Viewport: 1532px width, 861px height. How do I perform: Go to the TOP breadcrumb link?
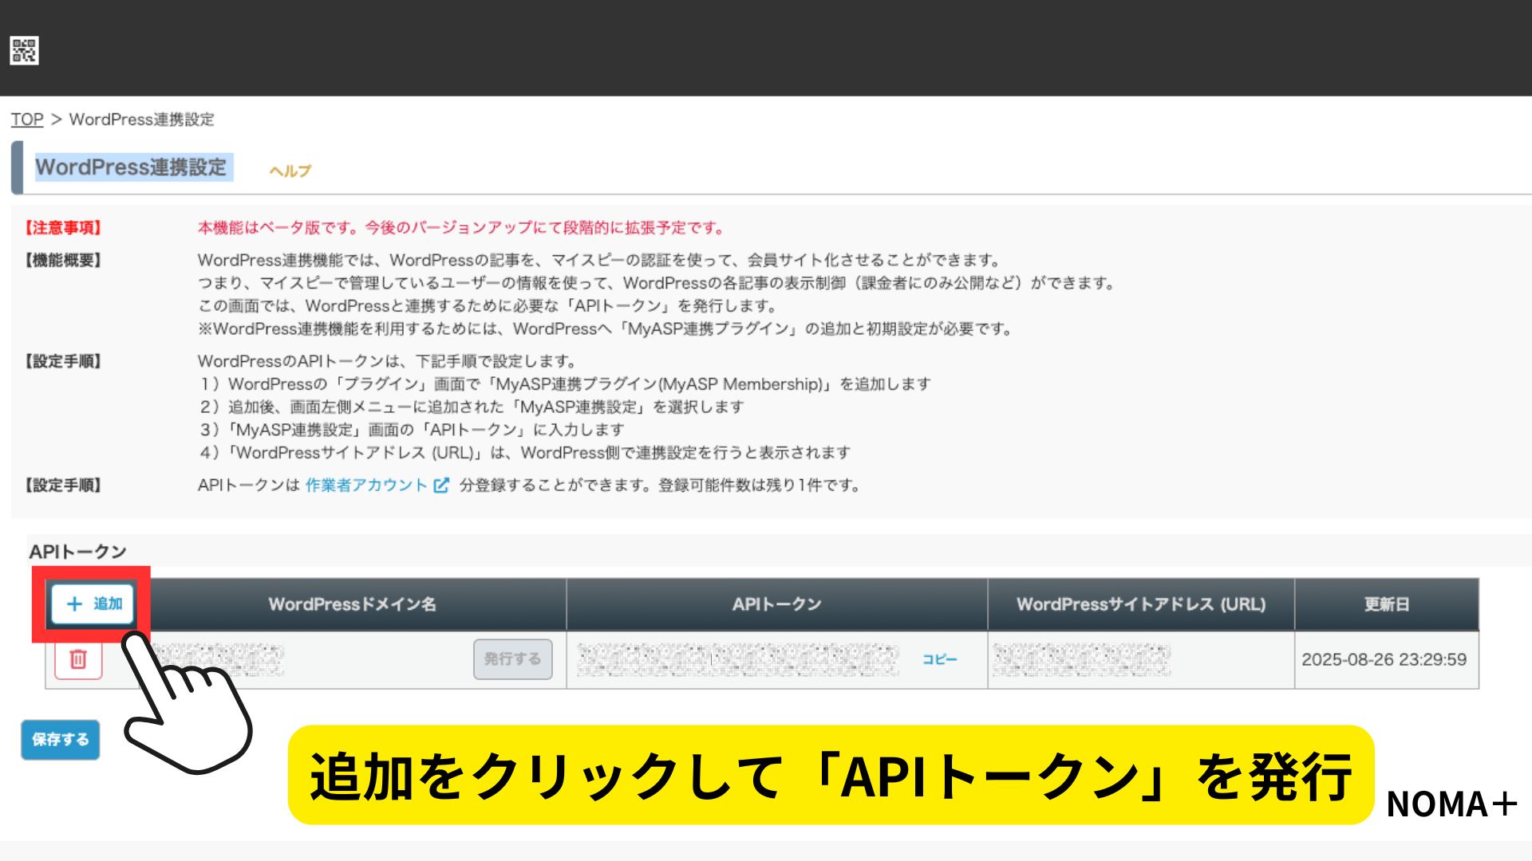click(x=27, y=120)
